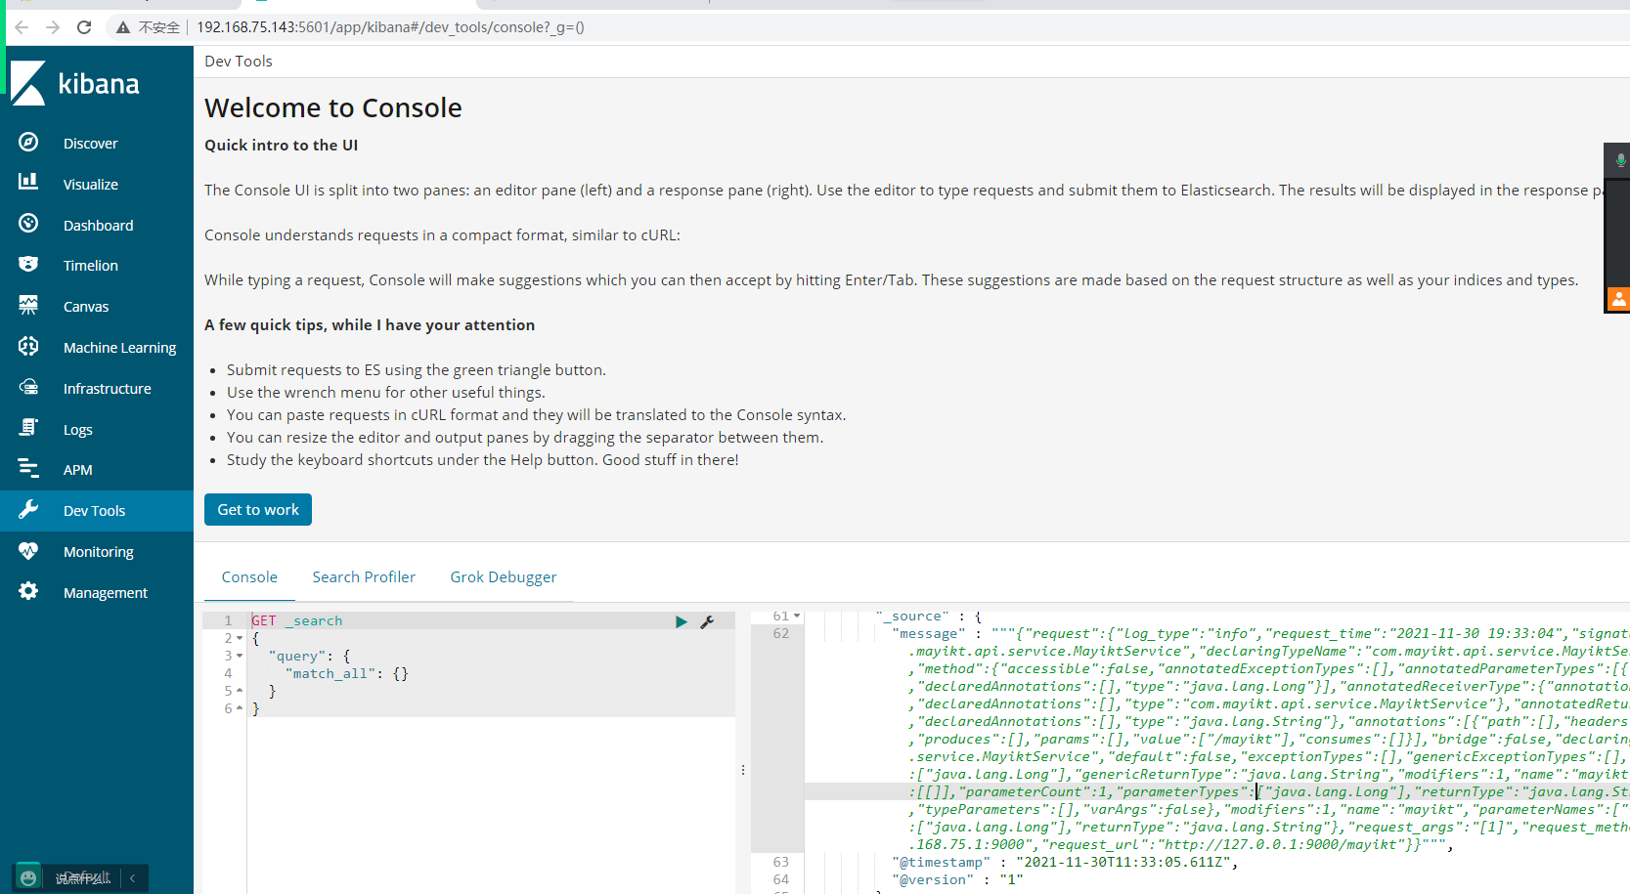This screenshot has width=1630, height=894.
Task: Open the Dashboard gauge icon
Action: 28,224
